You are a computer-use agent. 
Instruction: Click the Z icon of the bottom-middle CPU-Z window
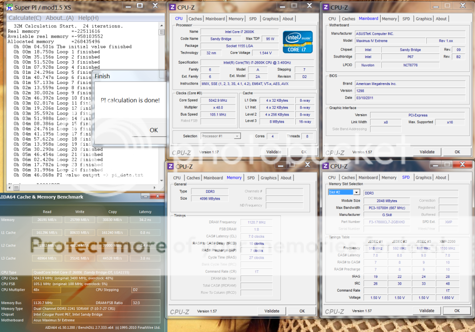(x=170, y=166)
